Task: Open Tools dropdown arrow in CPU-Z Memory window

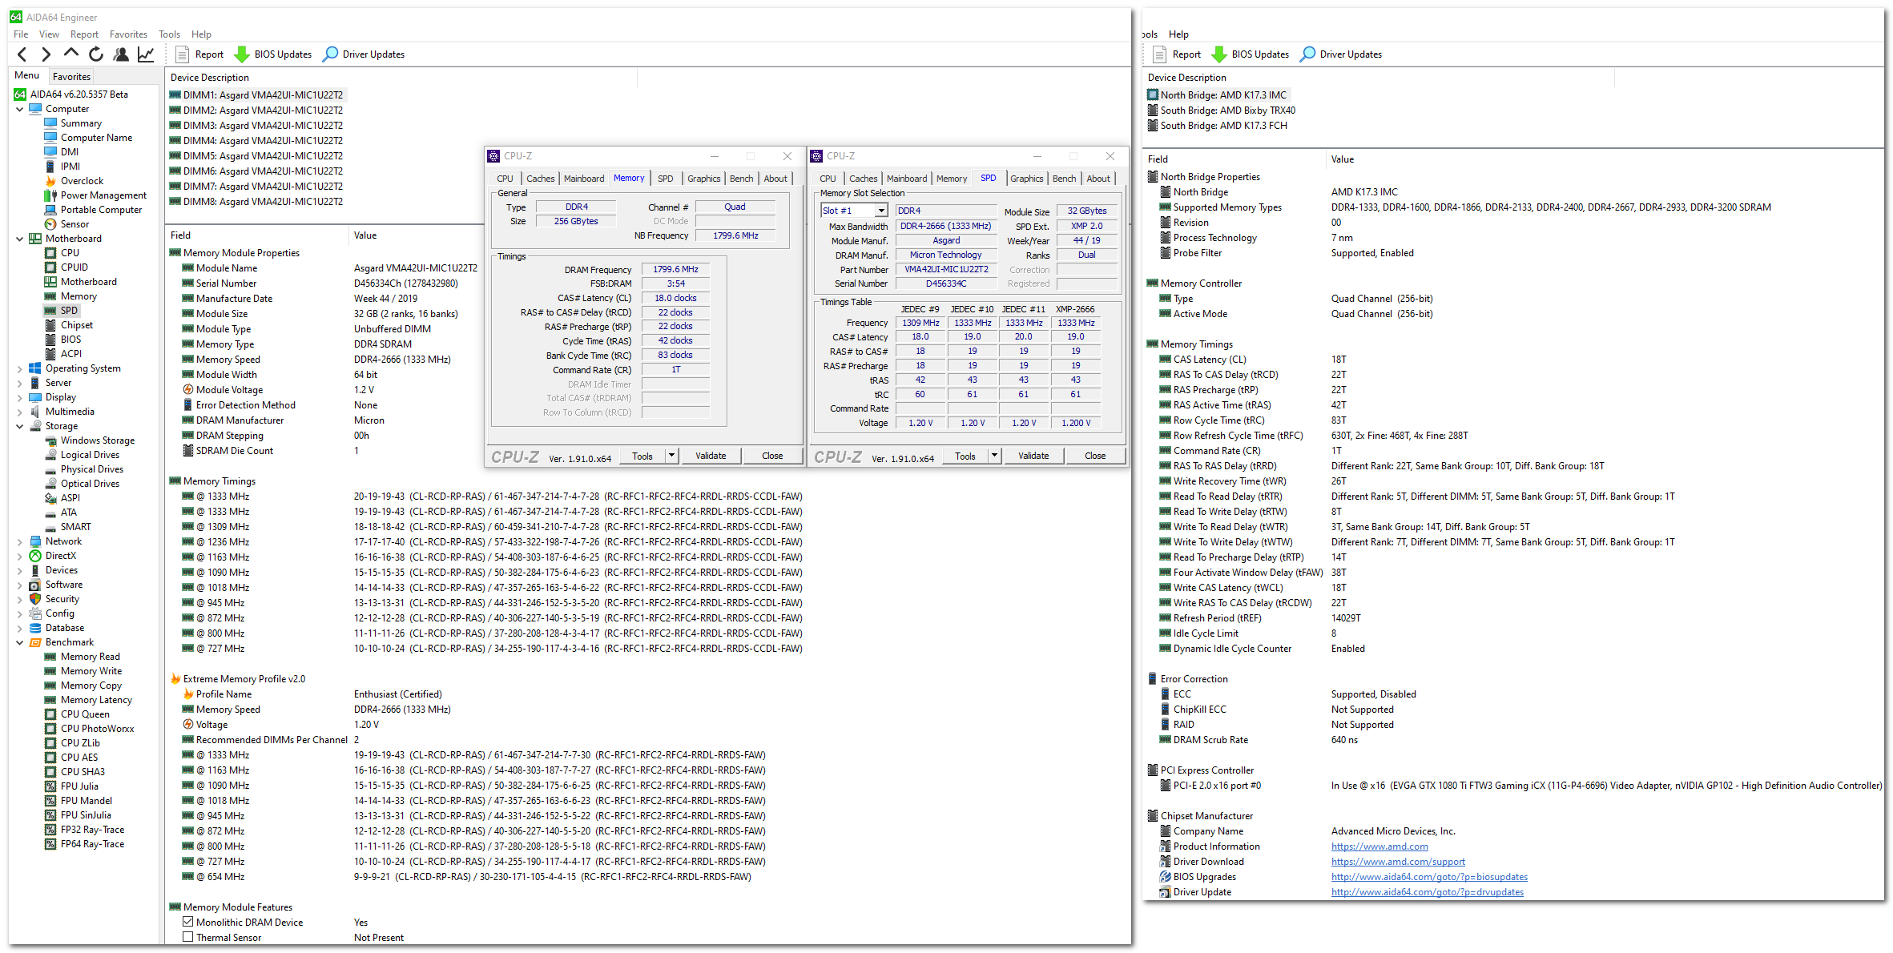Action: [671, 456]
